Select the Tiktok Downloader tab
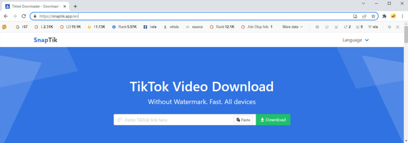This screenshot has width=408, height=143. point(35,6)
